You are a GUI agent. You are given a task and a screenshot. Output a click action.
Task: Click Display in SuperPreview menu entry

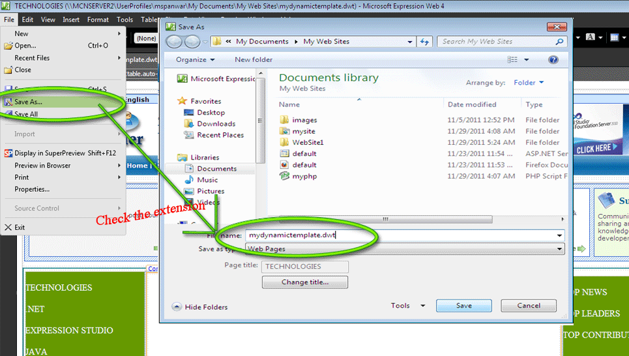(65, 153)
